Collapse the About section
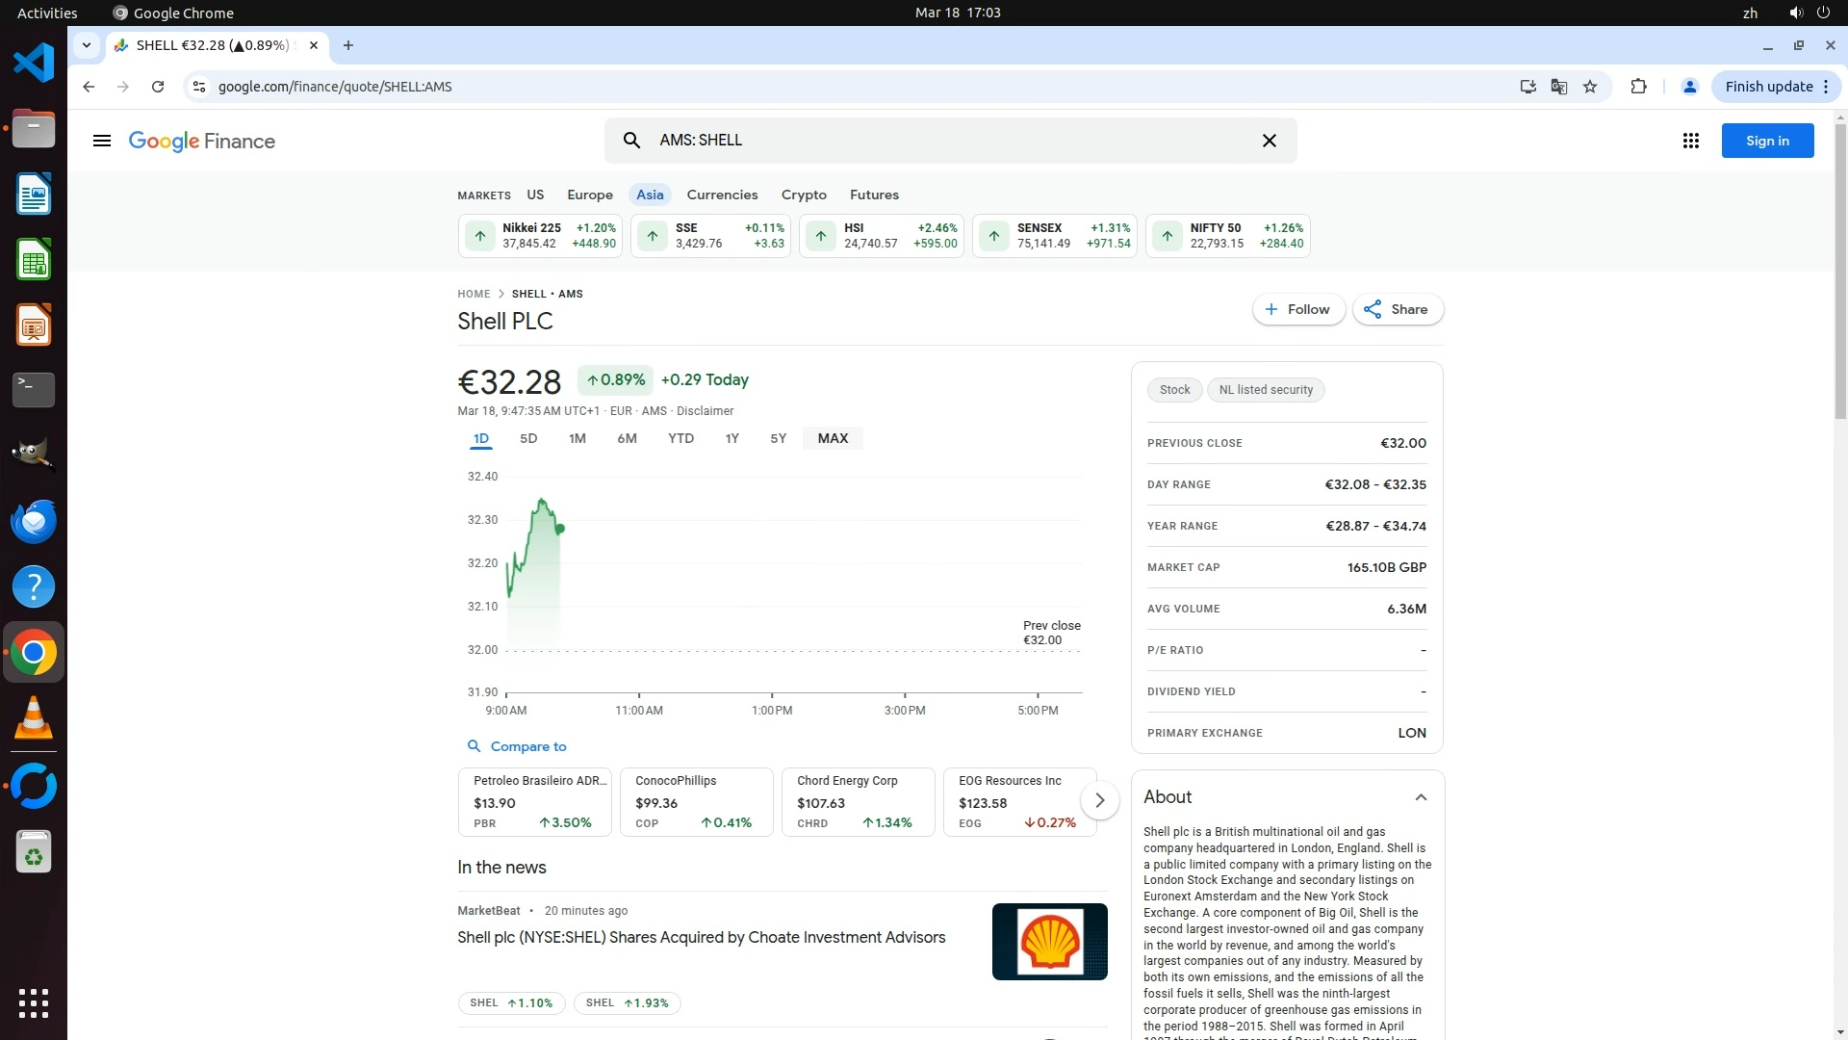The width and height of the screenshot is (1848, 1040). point(1420,797)
